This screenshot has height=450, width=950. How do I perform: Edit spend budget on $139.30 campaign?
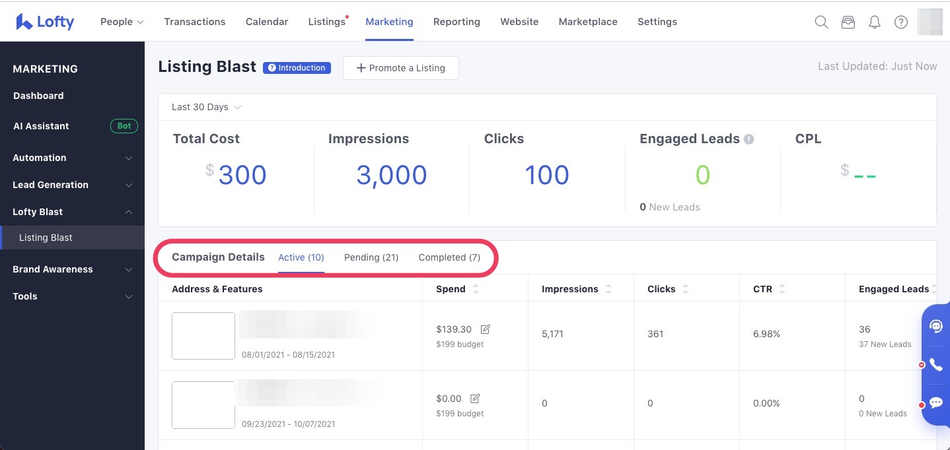[x=486, y=329]
